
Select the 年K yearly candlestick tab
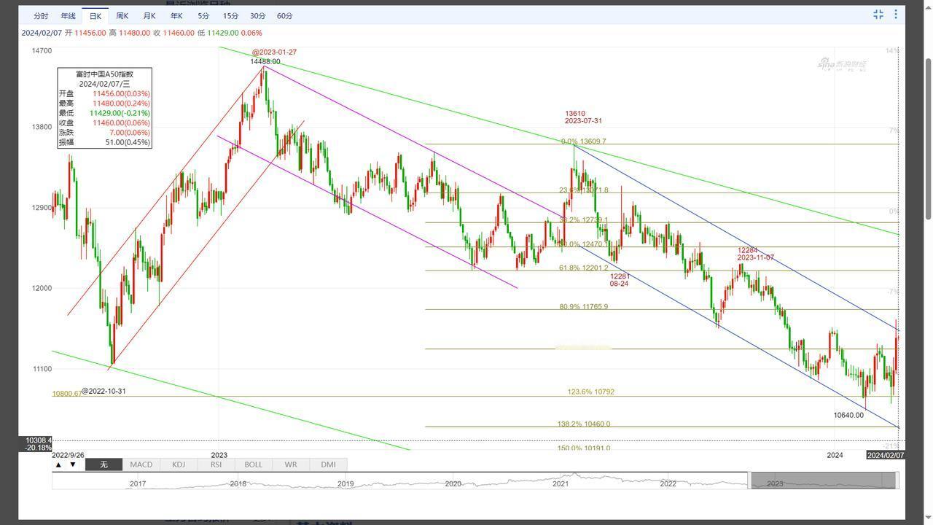click(x=176, y=16)
